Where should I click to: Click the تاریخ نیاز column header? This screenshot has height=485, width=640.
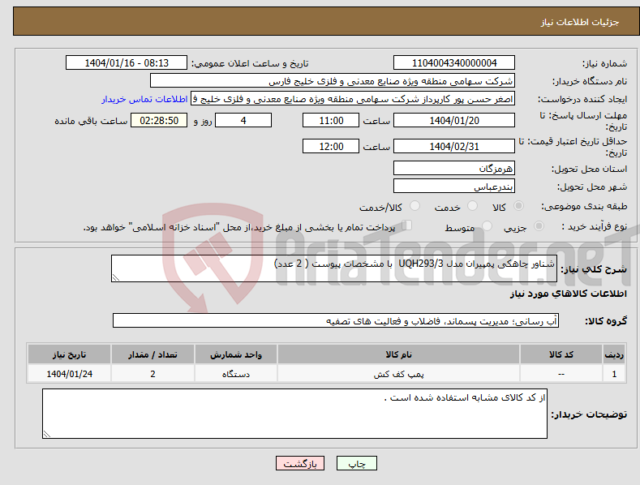70,354
